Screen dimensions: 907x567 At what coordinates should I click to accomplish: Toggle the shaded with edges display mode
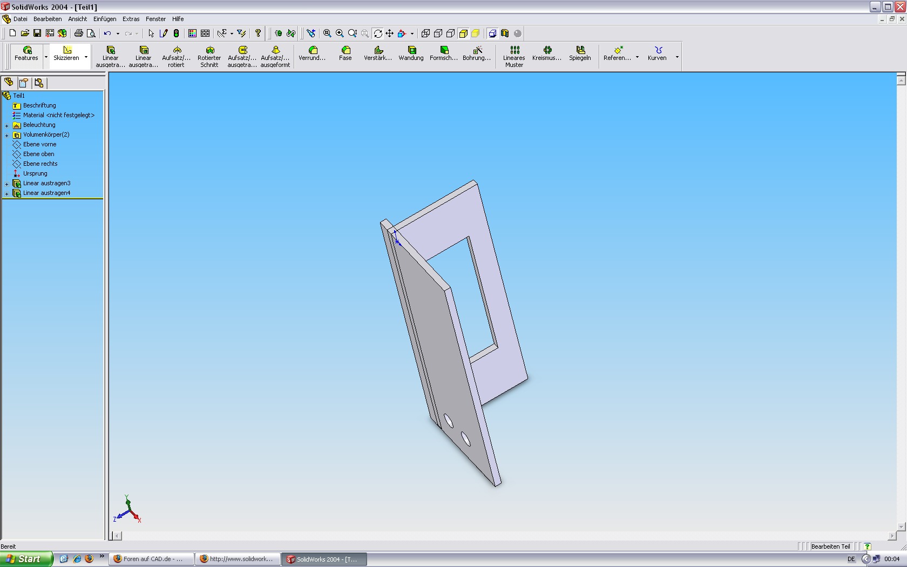tap(463, 33)
